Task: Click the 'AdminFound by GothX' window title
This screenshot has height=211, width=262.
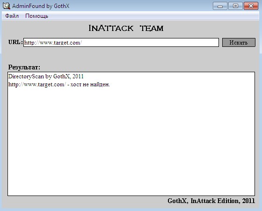Action: coord(41,6)
